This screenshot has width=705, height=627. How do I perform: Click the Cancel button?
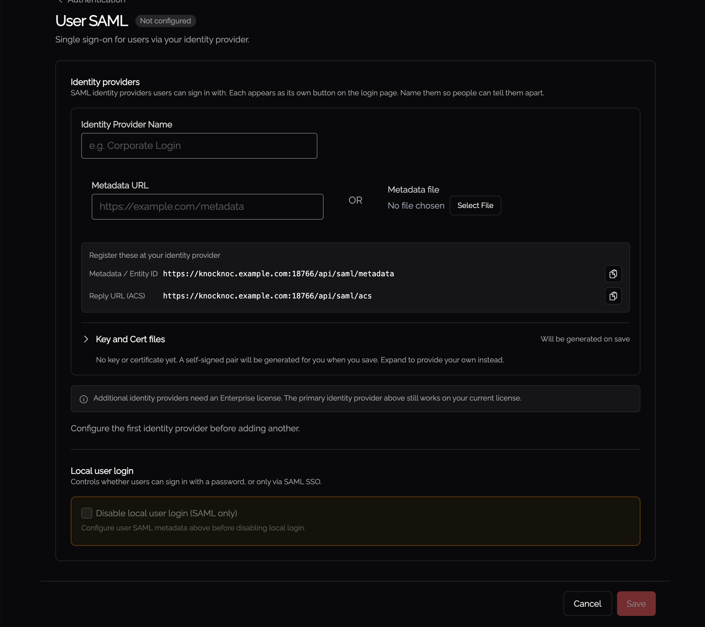pos(587,604)
